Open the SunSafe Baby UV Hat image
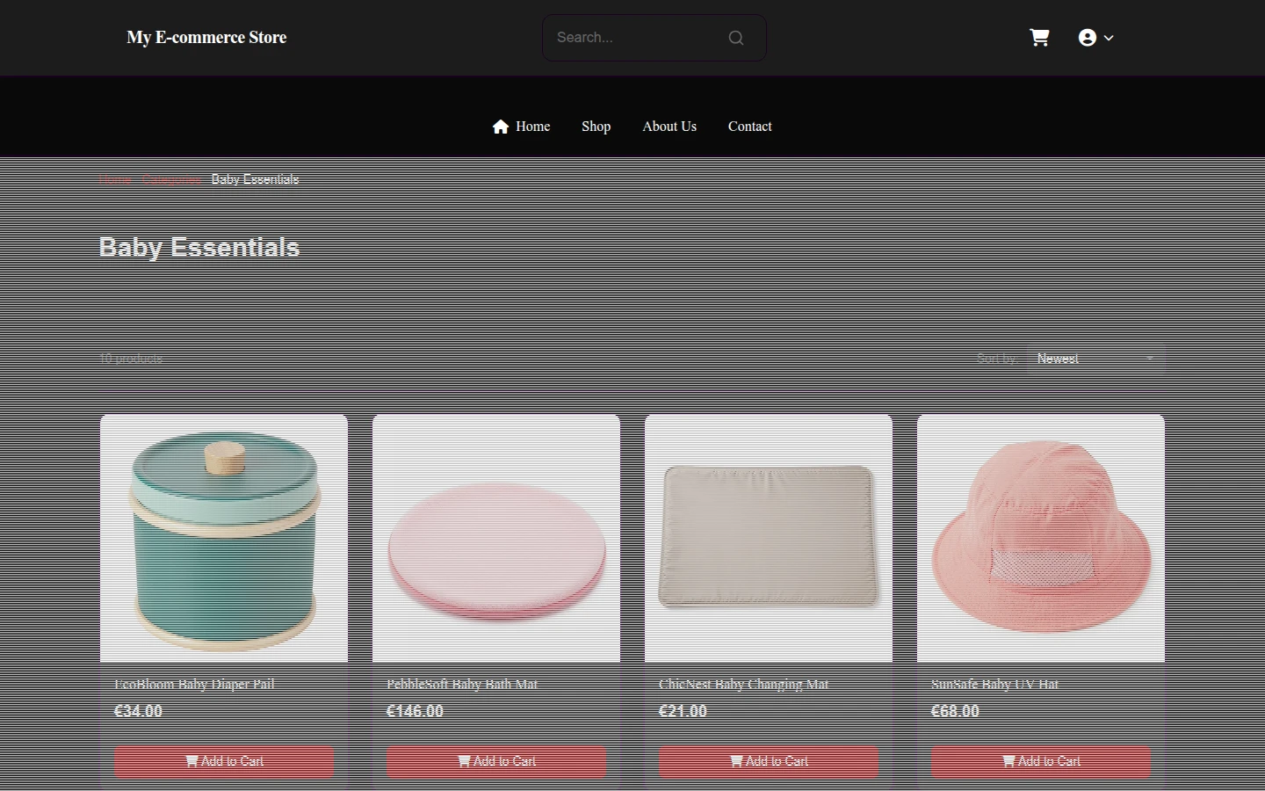The width and height of the screenshot is (1265, 791). [1041, 538]
